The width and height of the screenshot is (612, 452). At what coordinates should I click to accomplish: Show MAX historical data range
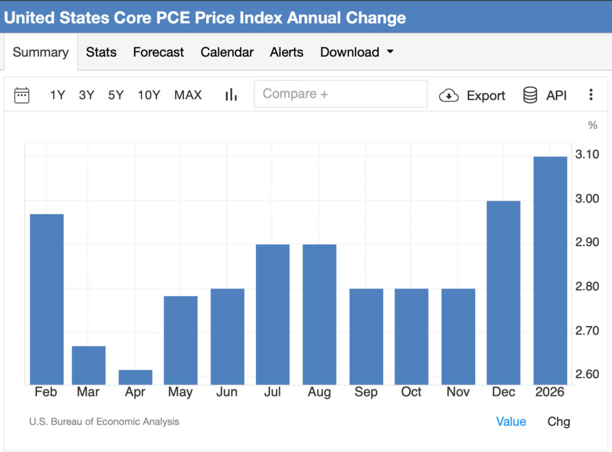point(188,95)
